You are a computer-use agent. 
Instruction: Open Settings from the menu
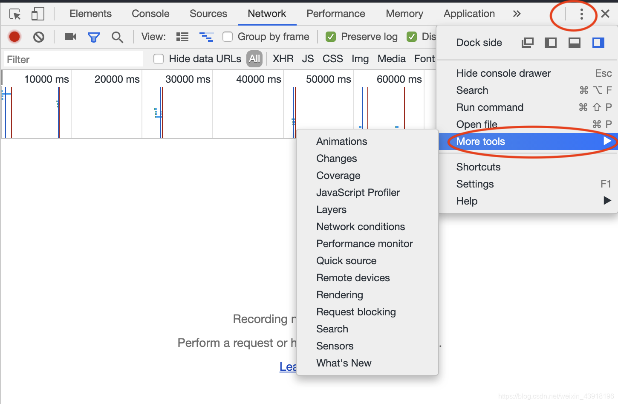coord(528,184)
